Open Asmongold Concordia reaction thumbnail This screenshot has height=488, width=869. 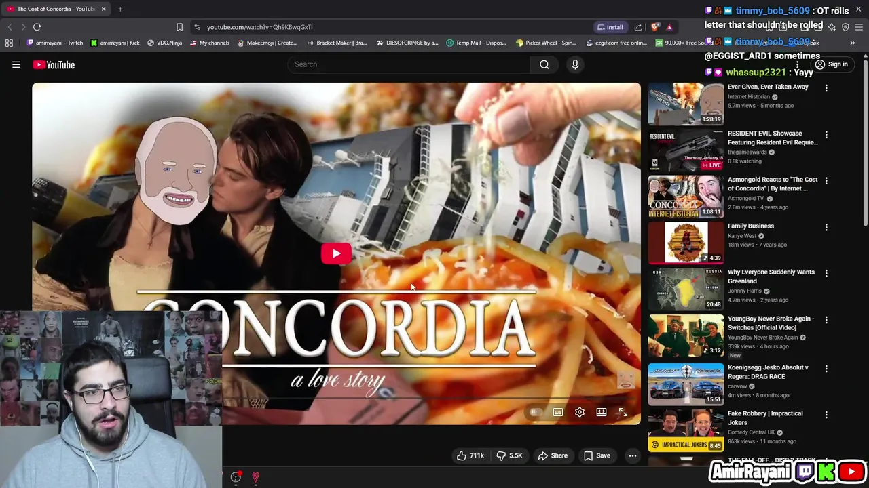pyautogui.click(x=686, y=197)
